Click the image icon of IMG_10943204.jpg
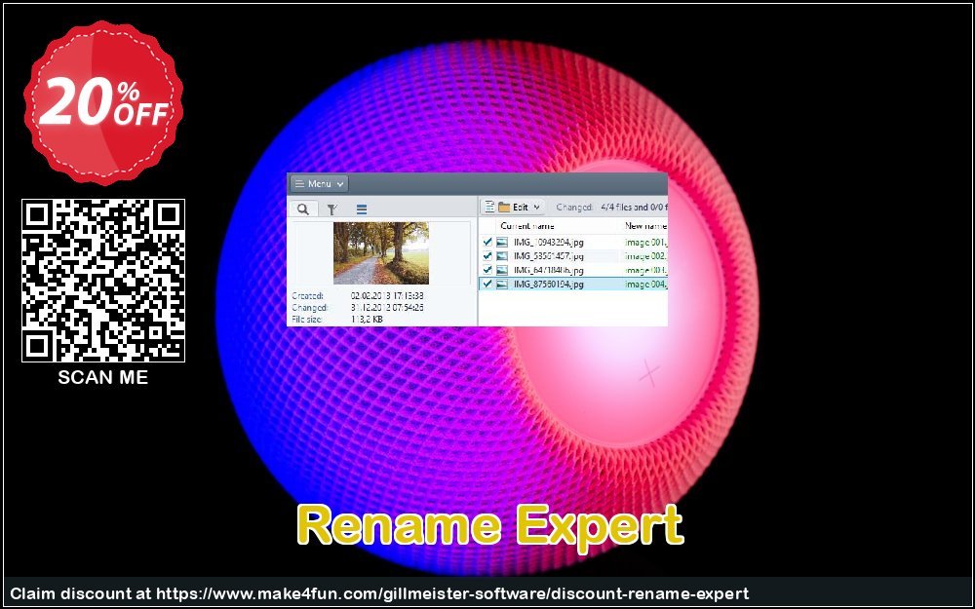 [502, 243]
